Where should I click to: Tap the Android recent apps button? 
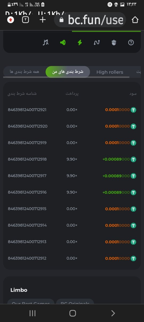(x=33, y=313)
